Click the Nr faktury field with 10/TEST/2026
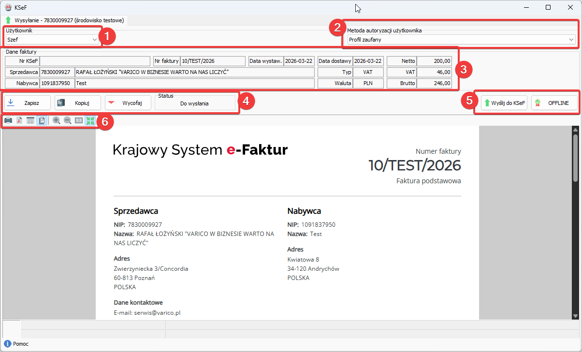 coord(213,61)
